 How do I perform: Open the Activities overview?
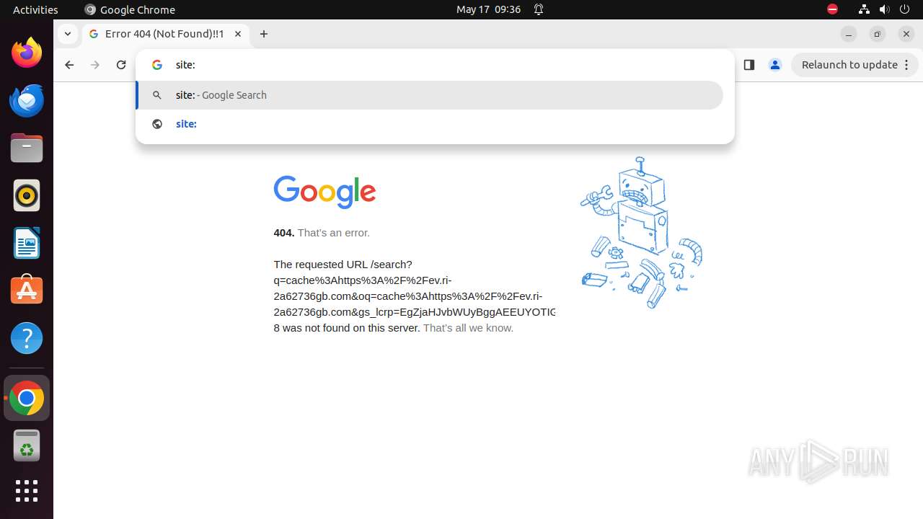coord(35,9)
